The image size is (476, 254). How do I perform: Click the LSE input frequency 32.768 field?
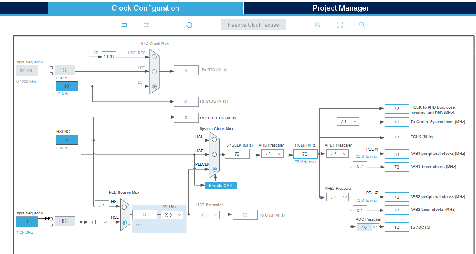(x=27, y=70)
